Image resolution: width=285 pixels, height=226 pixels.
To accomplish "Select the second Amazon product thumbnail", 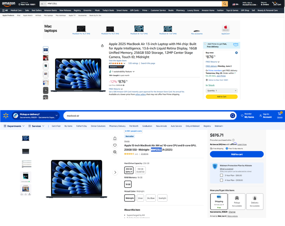I will [45, 58].
